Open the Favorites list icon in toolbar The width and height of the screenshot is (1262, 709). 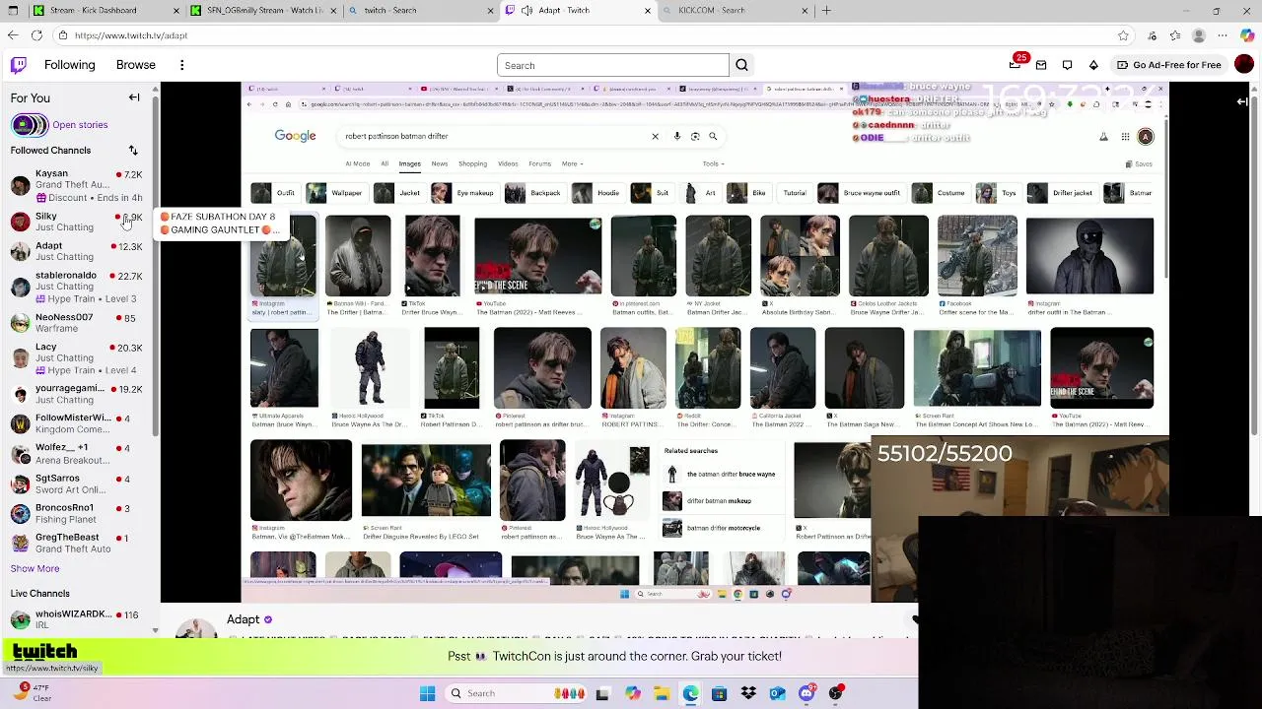point(1173,35)
